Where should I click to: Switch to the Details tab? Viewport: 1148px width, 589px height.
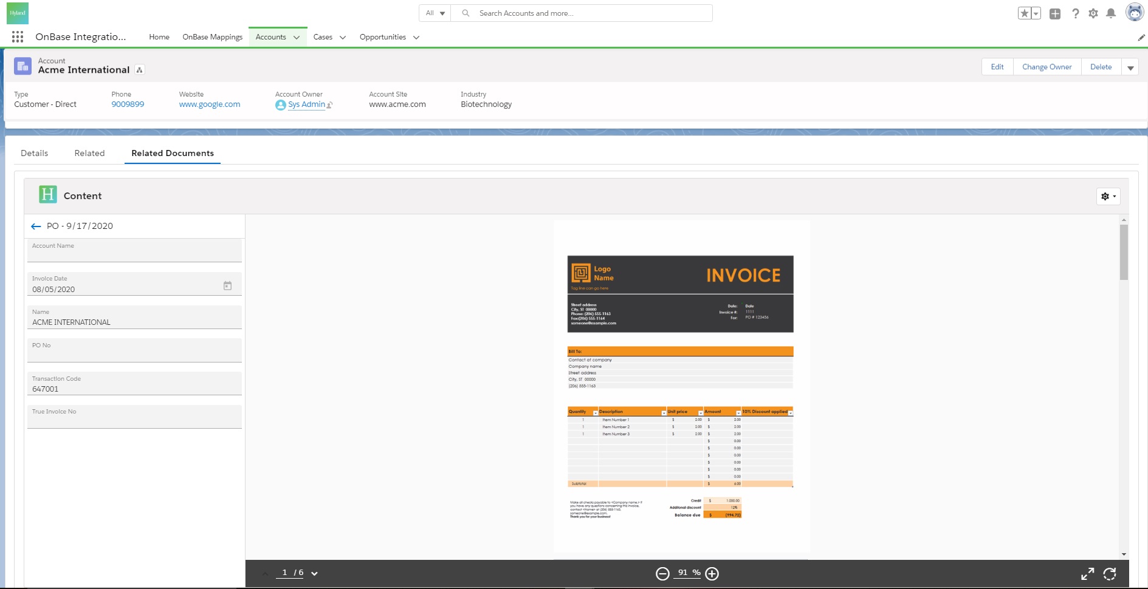tap(34, 153)
